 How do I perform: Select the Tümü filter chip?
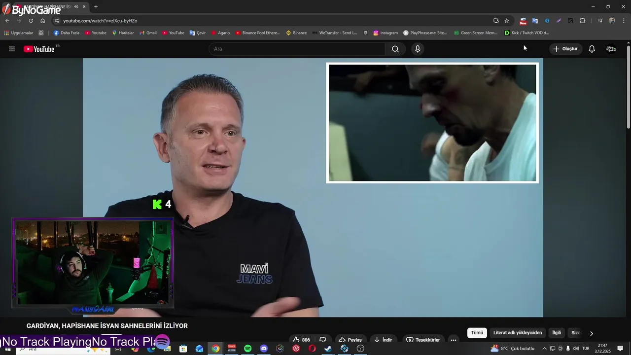[477, 333]
